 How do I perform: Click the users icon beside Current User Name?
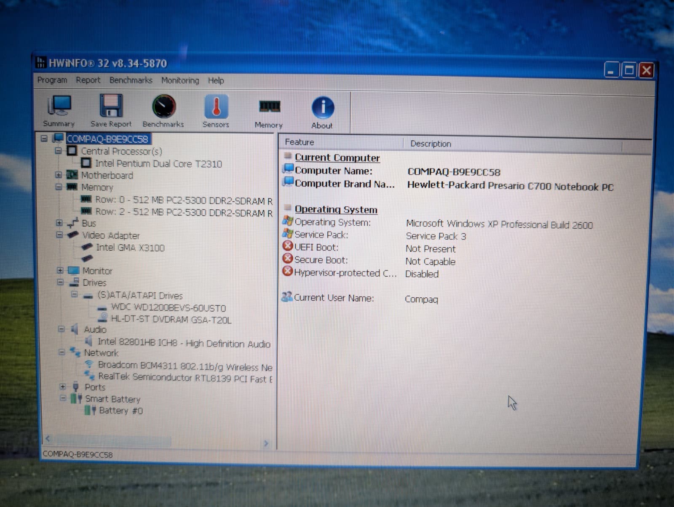[x=287, y=297]
